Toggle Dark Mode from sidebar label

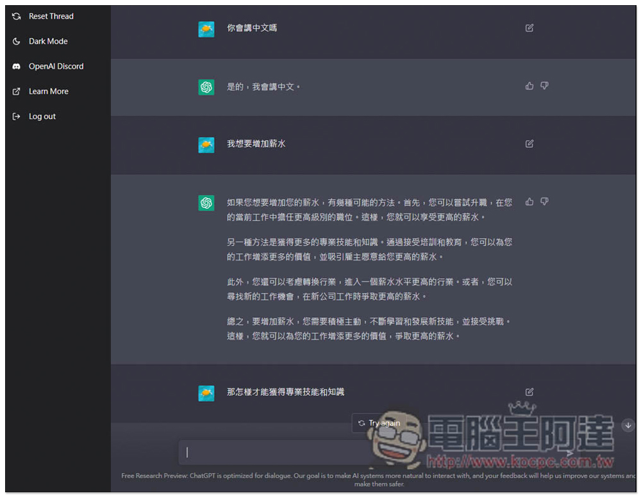[48, 41]
